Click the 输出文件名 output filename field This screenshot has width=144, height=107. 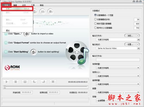pos(118,60)
